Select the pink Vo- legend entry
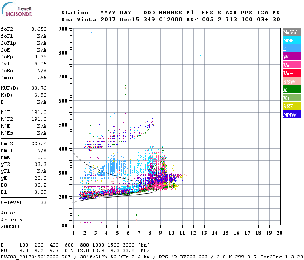The width and height of the screenshot is (304, 260). (291, 65)
